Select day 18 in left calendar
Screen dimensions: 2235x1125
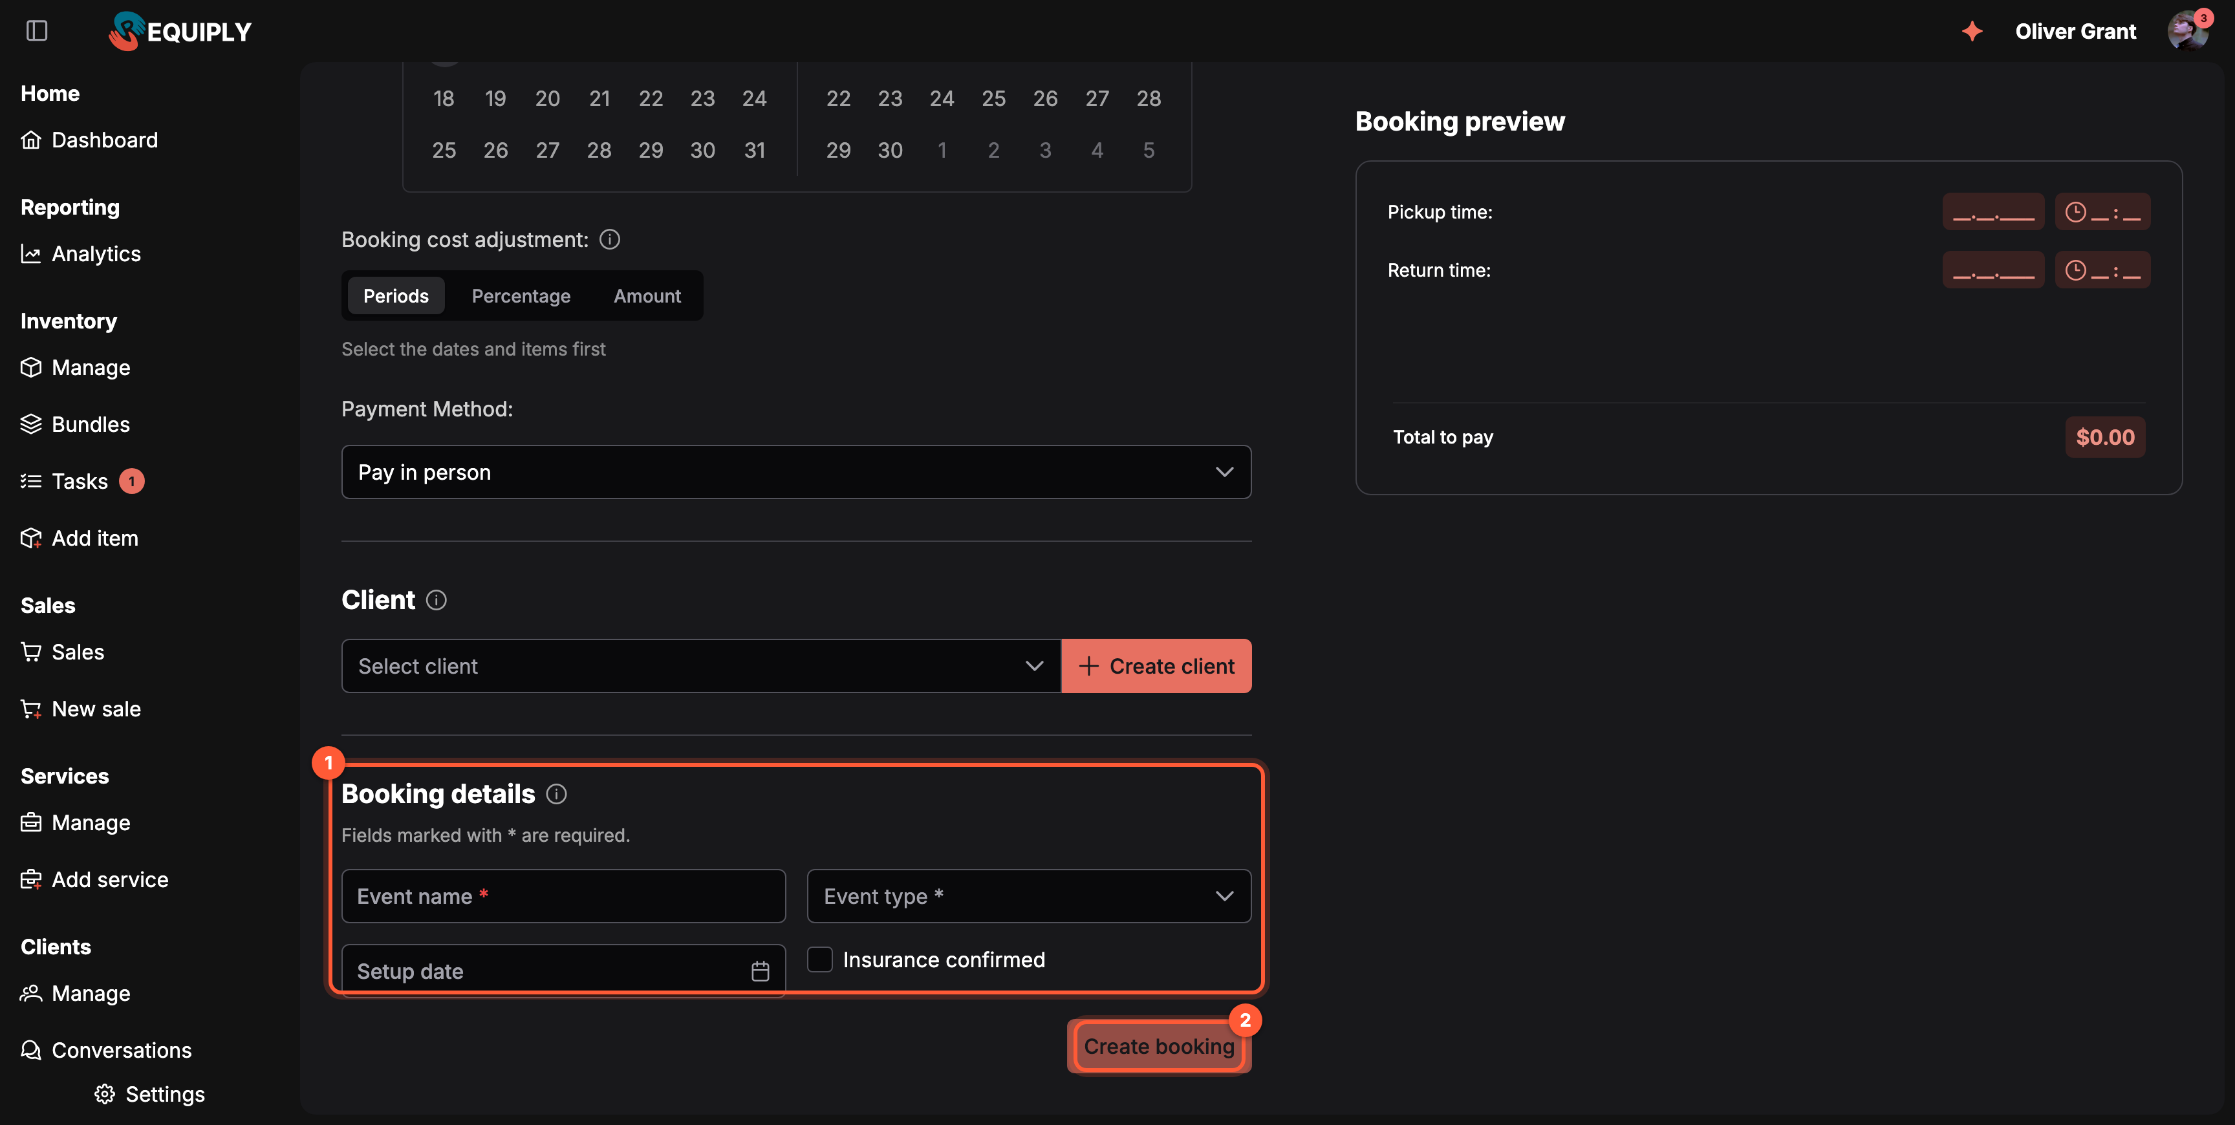click(x=444, y=98)
